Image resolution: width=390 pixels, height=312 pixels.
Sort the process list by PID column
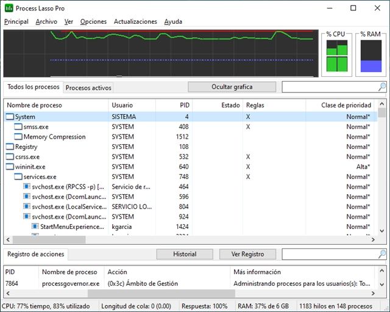[174, 105]
